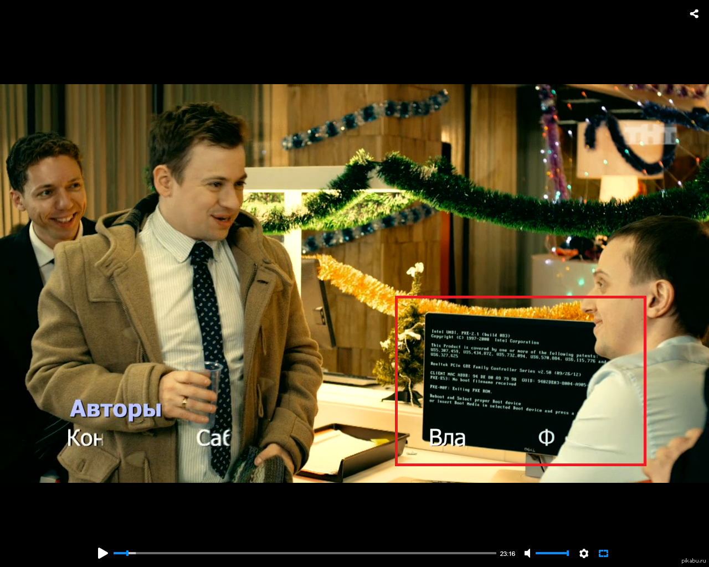
Task: Mute the video with the speaker icon
Action: 528,553
